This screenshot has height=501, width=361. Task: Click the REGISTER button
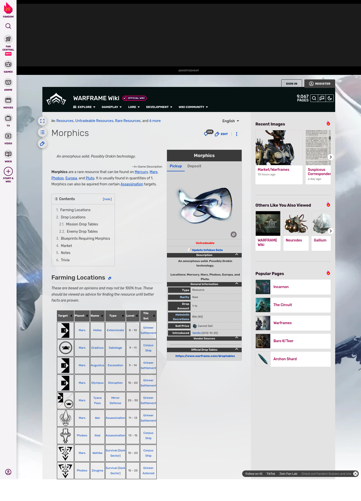click(320, 84)
